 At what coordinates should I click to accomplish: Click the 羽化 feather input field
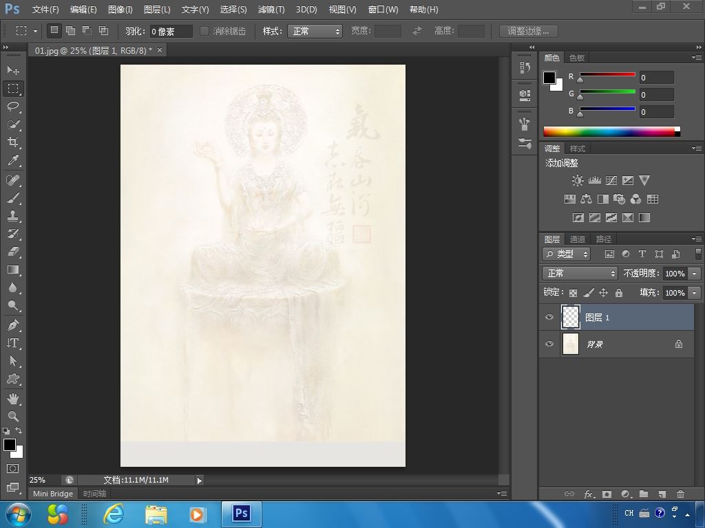point(171,32)
